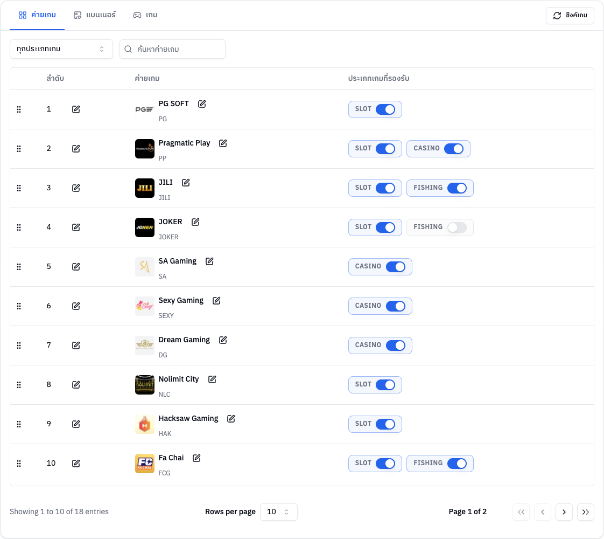Edit the order number of JOKER row
The image size is (604, 539).
pyautogui.click(x=76, y=227)
